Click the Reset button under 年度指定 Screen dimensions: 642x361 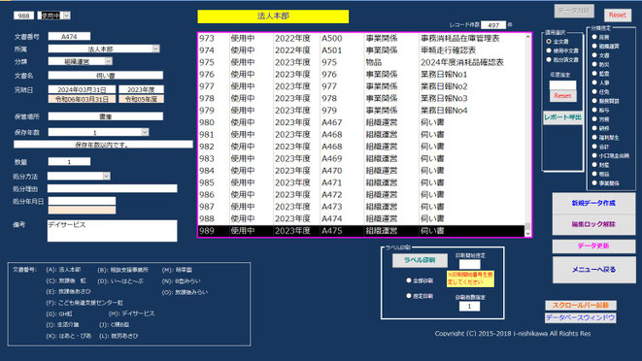tap(562, 96)
